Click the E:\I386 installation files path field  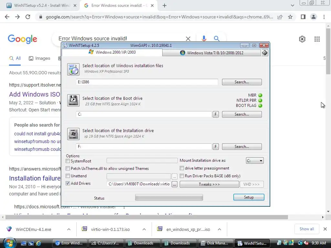(147, 82)
